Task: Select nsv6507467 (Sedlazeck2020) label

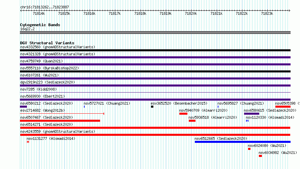Action: point(47,117)
